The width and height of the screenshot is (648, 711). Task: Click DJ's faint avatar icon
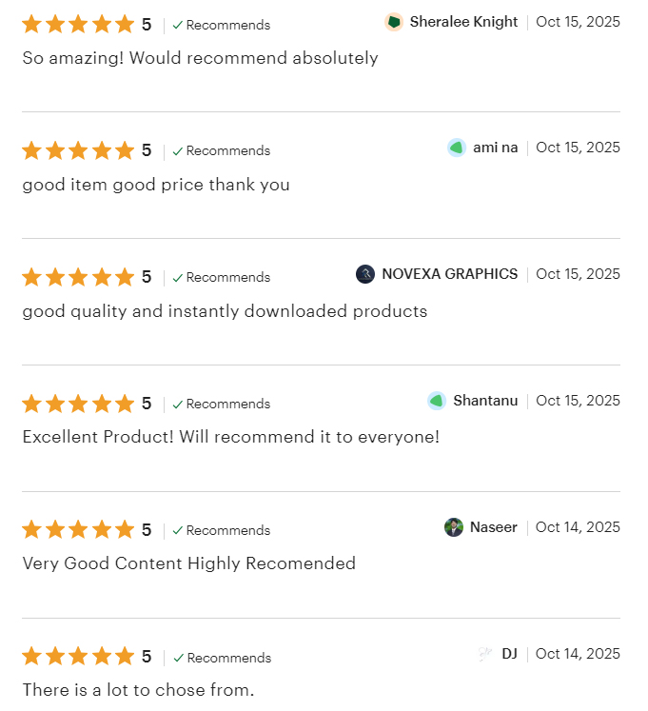[x=485, y=654]
